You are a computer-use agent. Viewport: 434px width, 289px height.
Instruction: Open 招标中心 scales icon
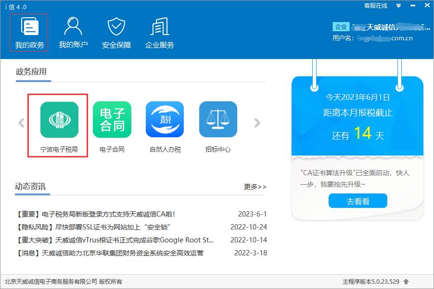(x=218, y=120)
